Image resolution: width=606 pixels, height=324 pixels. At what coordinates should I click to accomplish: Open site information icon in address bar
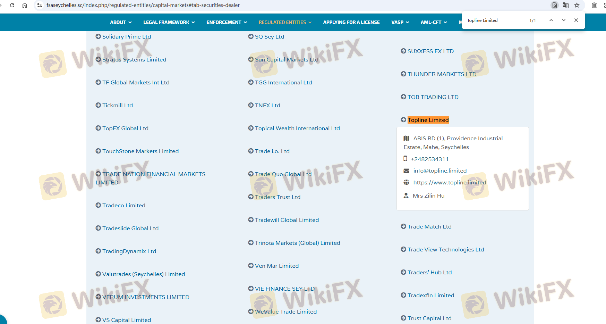coord(40,5)
